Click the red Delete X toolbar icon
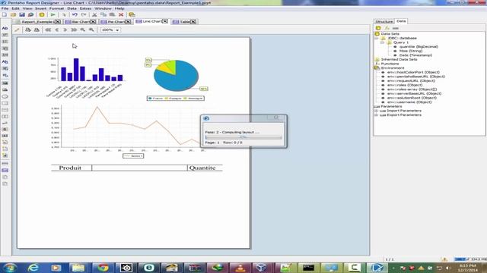This screenshot has height=273, width=487. tap(121, 14)
